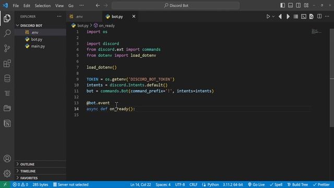Select interpreter 3.11.2 64-bit
Viewport: 334px width, 188px height.
point(233,184)
